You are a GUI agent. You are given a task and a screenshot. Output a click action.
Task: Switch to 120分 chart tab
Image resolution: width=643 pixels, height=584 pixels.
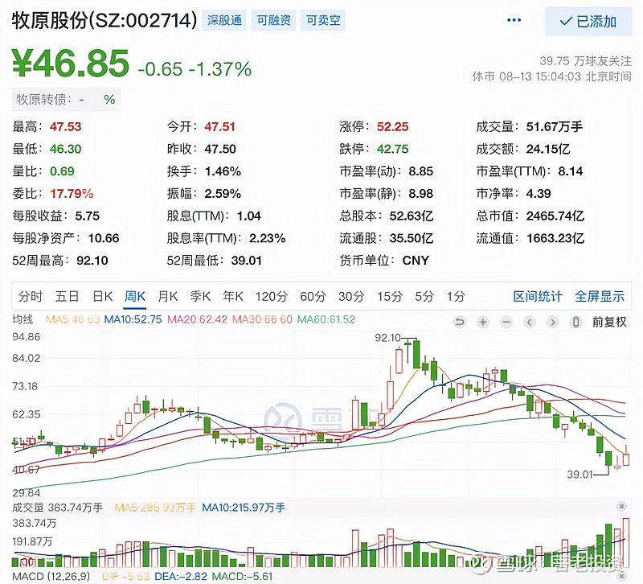click(x=272, y=296)
